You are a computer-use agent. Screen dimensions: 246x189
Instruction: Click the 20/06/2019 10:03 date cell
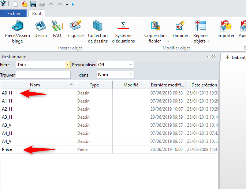click(167, 149)
